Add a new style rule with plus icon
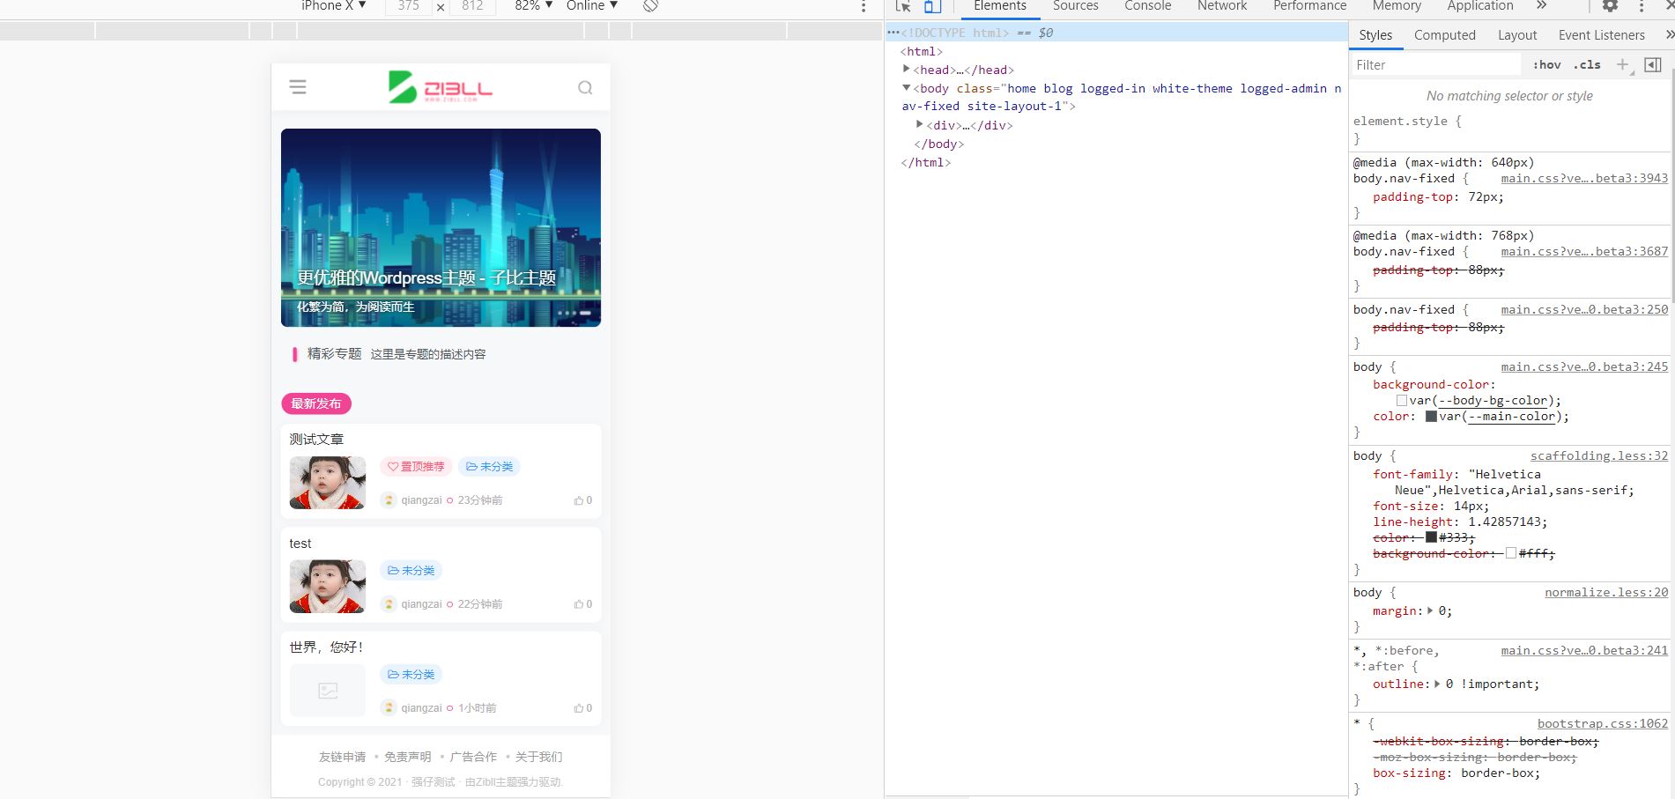This screenshot has width=1675, height=799. point(1622,64)
